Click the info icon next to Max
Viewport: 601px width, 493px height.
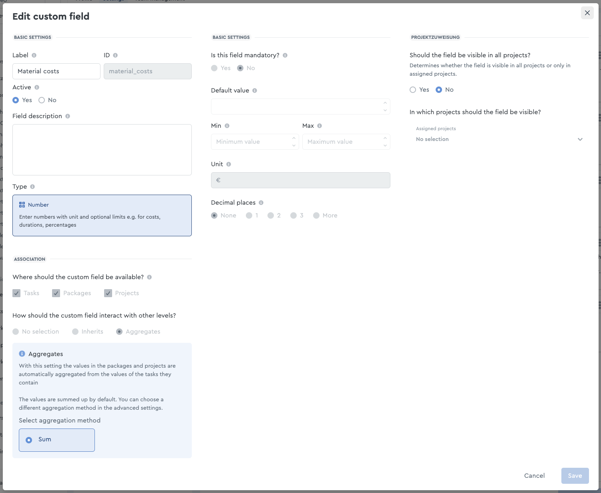(320, 126)
